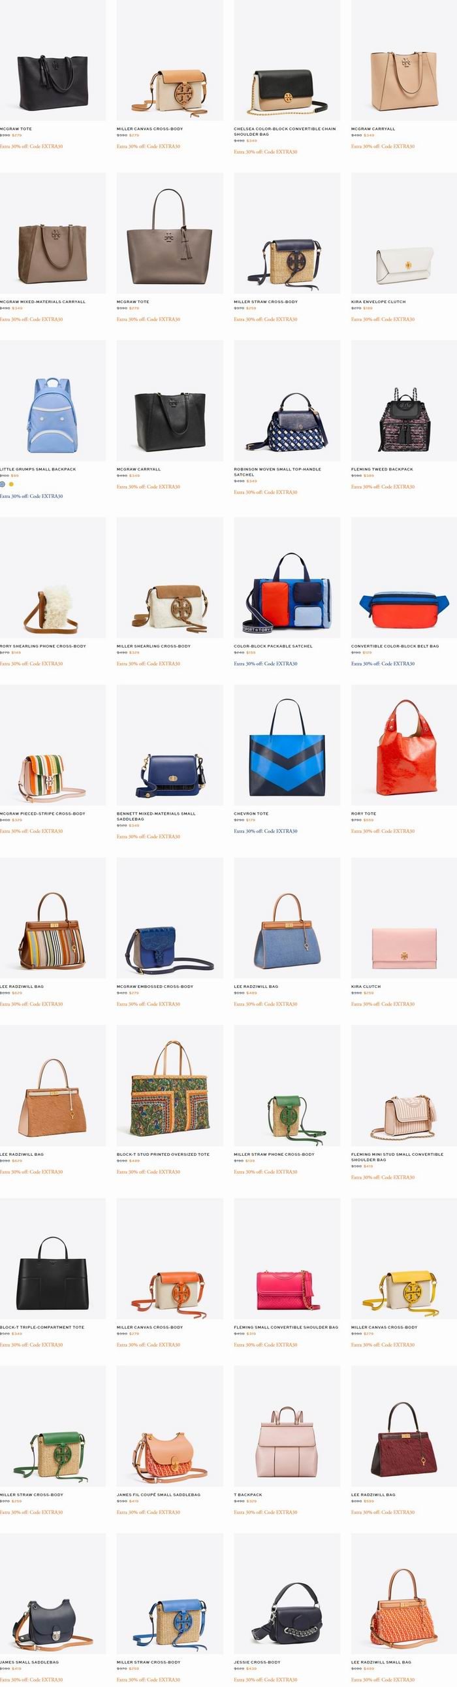Open the Chevron Tote product image
This screenshot has height=1687, width=457.
(287, 745)
